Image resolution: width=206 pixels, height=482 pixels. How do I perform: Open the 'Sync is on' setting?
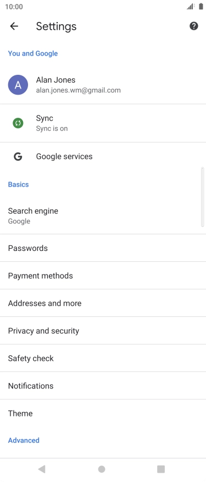tap(103, 123)
